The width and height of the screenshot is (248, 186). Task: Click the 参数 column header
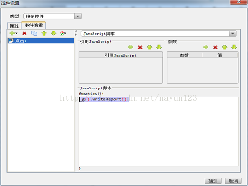click(184, 55)
